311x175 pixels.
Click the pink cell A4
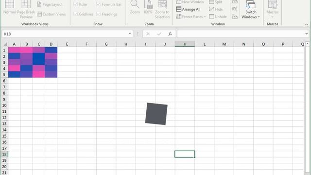click(14, 69)
